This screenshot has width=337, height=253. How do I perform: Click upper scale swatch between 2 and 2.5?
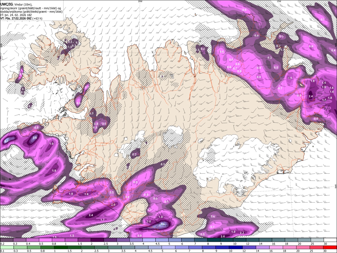(x=97, y=240)
